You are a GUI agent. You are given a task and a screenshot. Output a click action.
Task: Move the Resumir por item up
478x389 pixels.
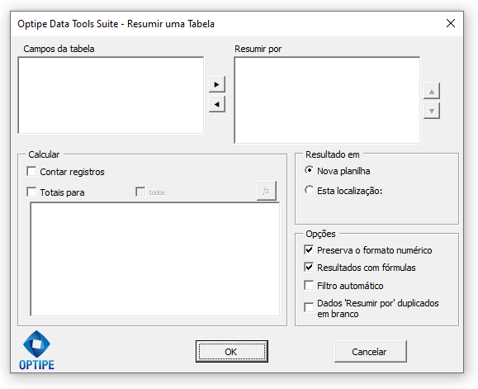tap(432, 91)
